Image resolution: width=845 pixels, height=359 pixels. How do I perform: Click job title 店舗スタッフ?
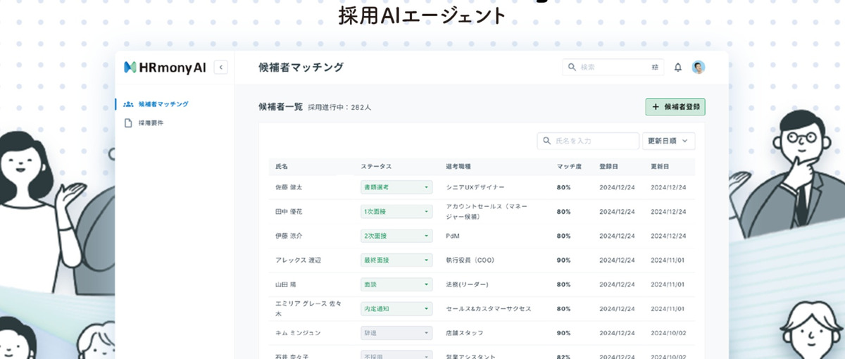pos(465,333)
